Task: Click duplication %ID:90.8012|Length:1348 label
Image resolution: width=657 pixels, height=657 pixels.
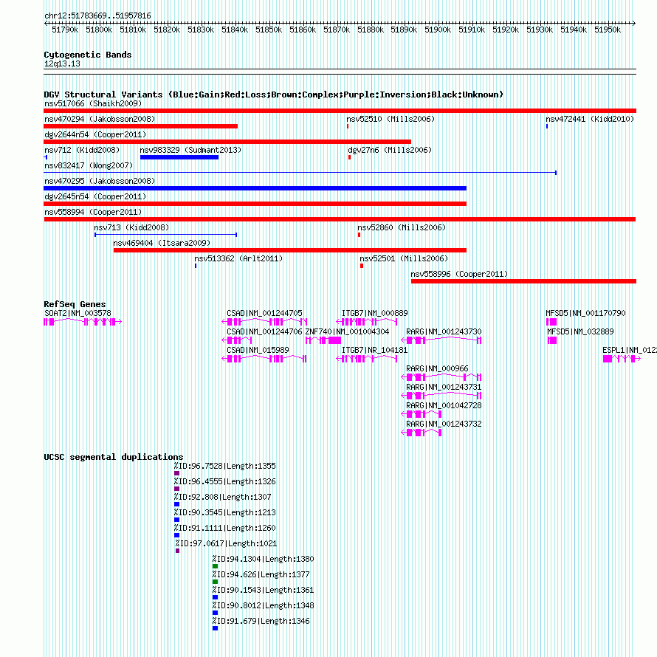Action: pyautogui.click(x=263, y=605)
